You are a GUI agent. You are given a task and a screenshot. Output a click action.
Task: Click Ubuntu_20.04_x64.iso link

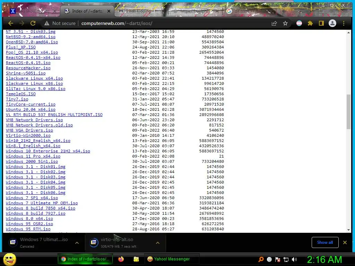click(31, 109)
